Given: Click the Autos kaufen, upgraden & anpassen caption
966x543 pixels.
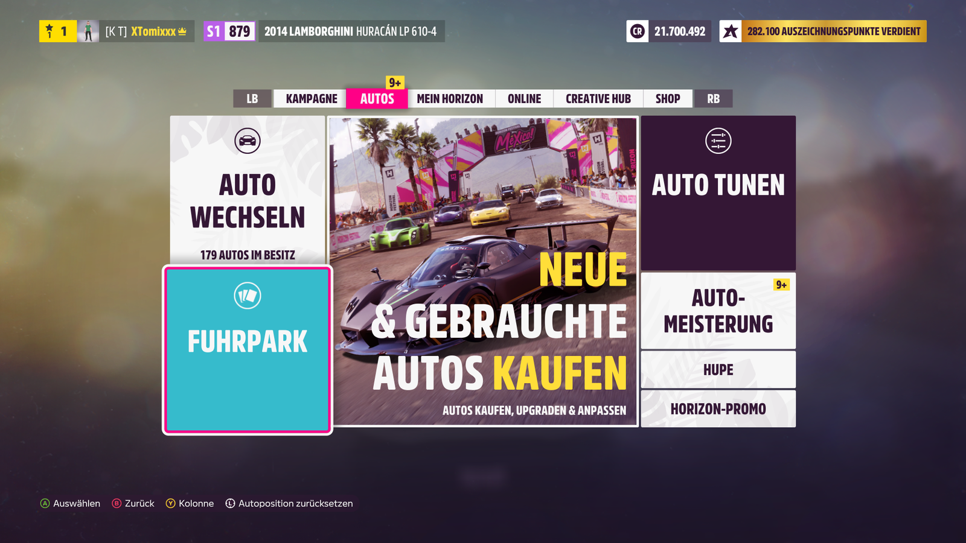Looking at the screenshot, I should [534, 410].
